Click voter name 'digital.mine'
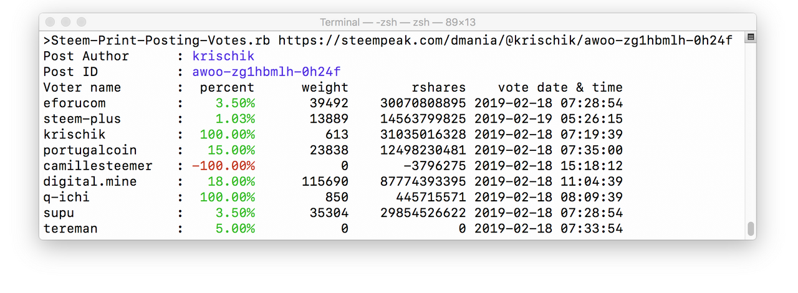The width and height of the screenshot is (798, 293). click(90, 181)
